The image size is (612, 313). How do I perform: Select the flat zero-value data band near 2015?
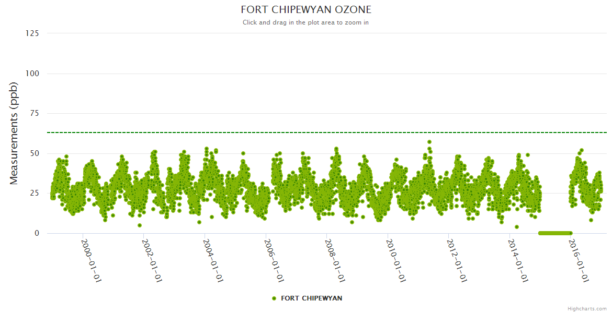coord(554,233)
